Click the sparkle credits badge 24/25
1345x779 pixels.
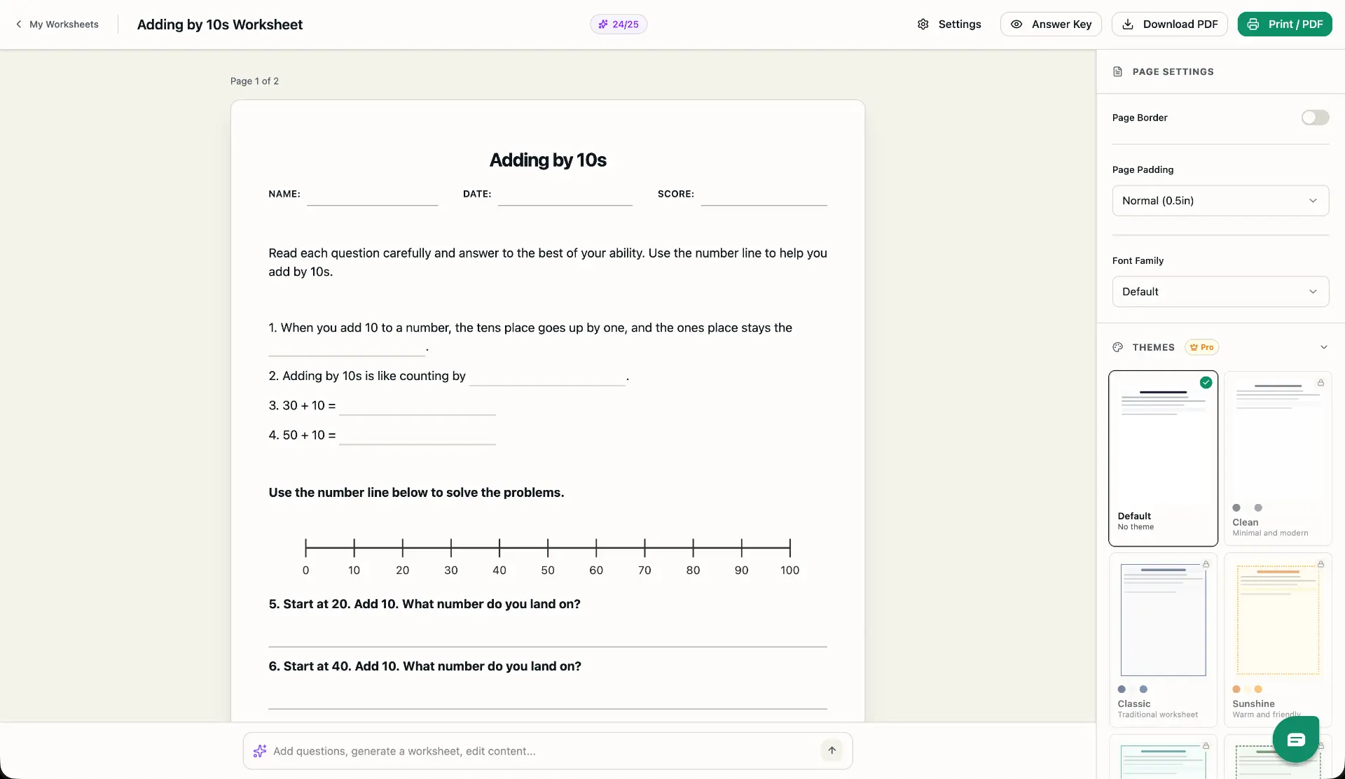619,24
